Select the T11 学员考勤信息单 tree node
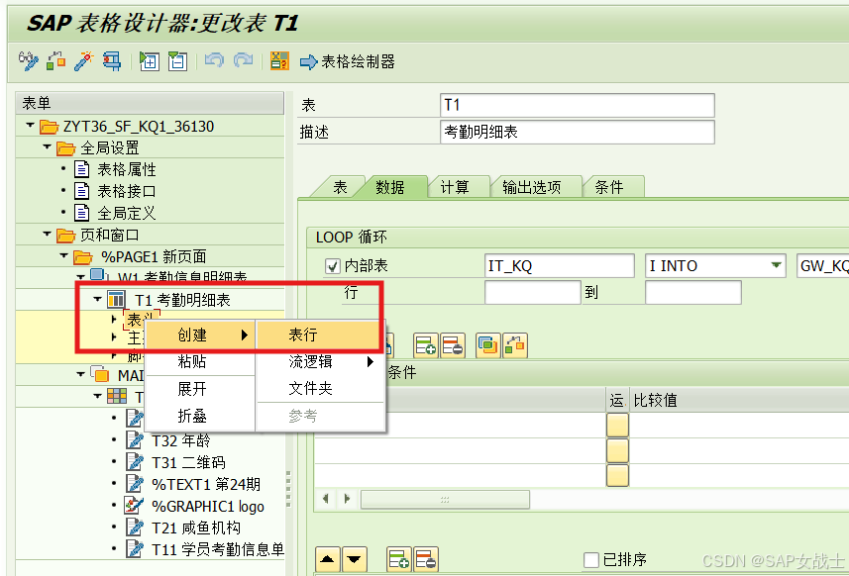This screenshot has height=576, width=849. (x=218, y=549)
